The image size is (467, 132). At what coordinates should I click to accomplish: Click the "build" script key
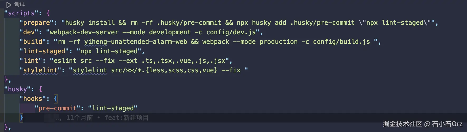[x=33, y=42]
